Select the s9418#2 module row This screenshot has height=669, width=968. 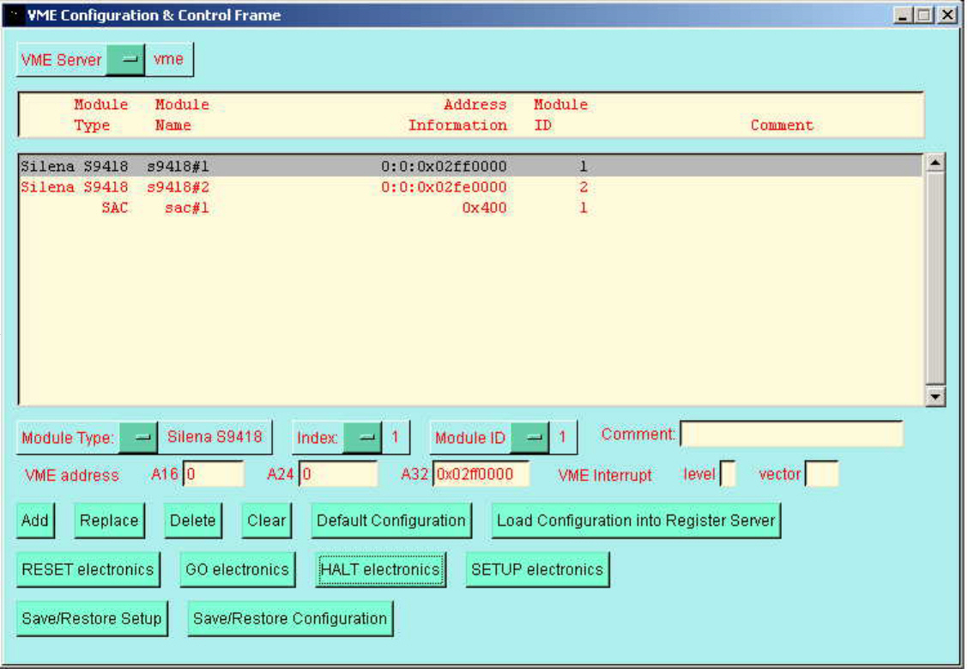257,187
